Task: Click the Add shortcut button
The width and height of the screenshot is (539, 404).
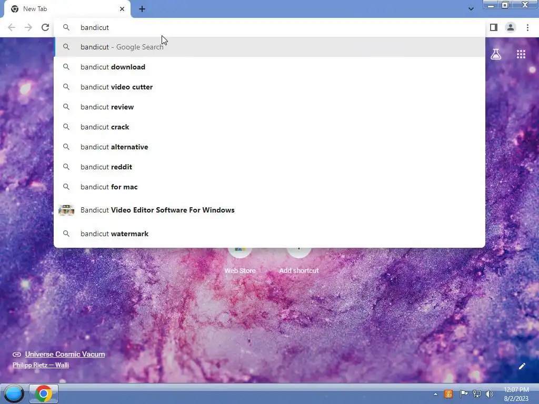Action: point(299,261)
